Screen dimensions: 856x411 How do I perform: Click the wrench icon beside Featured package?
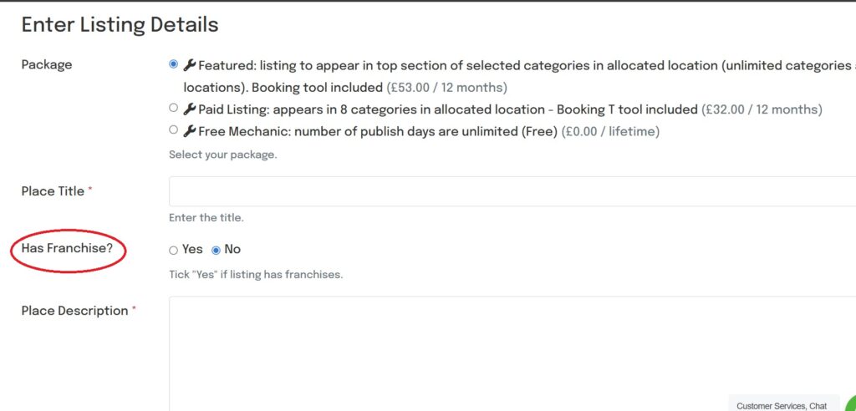(x=190, y=65)
